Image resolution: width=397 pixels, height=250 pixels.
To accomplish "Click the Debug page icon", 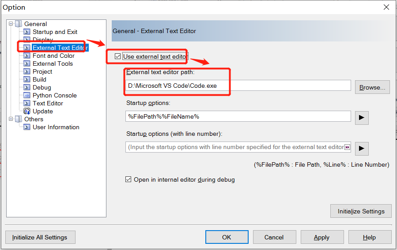I will click(x=26, y=87).
